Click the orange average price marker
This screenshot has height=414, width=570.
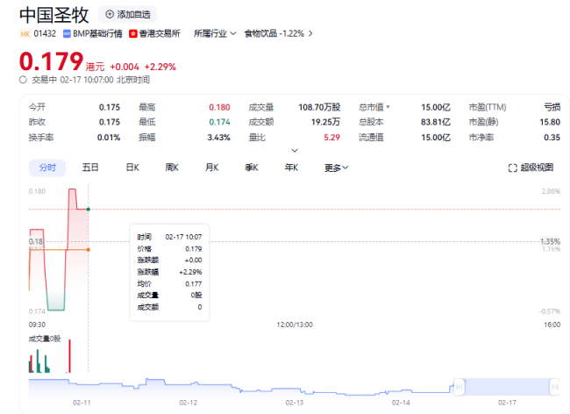pos(89,250)
